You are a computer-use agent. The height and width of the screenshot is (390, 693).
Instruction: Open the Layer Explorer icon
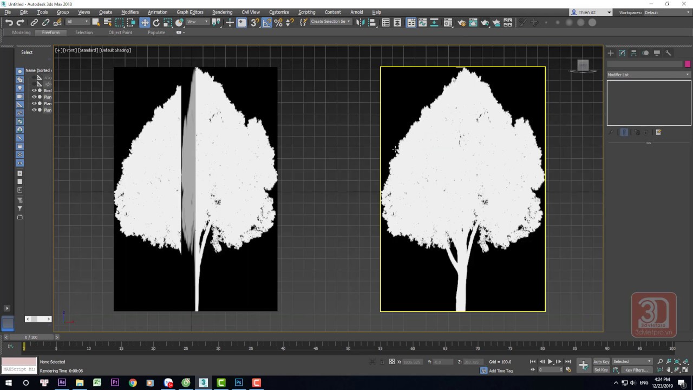pyautogui.click(x=397, y=22)
